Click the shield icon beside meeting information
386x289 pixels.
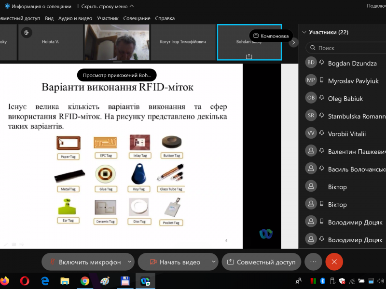pyautogui.click(x=7, y=6)
